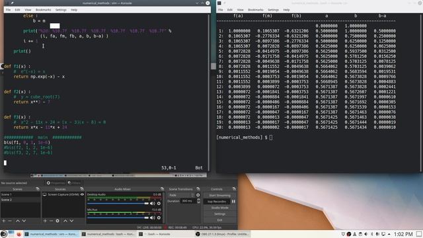Click the bash prompt in right Konsole
Viewport: 423px width, 238px height.
pos(244,138)
